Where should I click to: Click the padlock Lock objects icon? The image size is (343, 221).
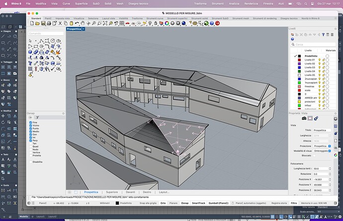pos(156,23)
